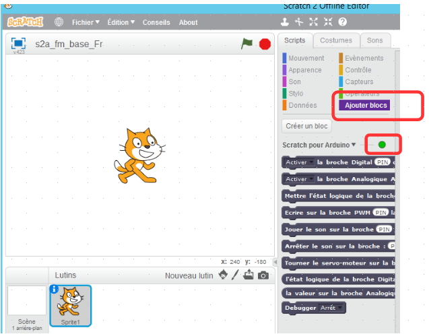Open Activer dropdown on Digital block
Image resolution: width=429 pixels, height=334 pixels.
pos(299,162)
